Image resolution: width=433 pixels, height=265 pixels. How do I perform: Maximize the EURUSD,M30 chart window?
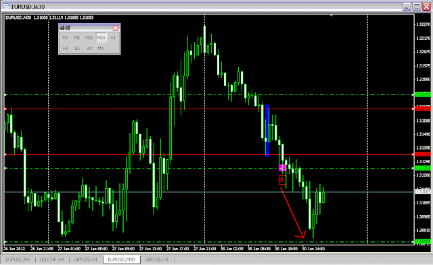417,7
